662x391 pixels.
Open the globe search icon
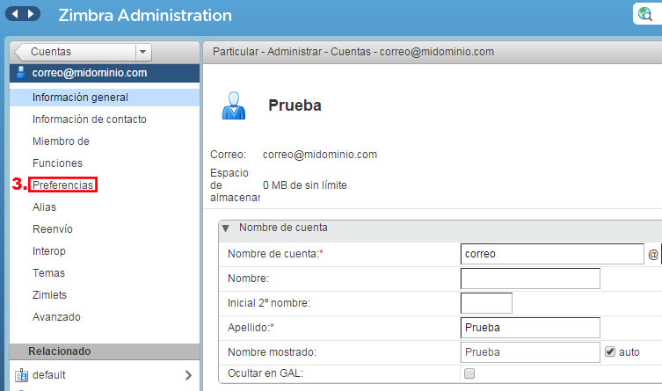(645, 14)
